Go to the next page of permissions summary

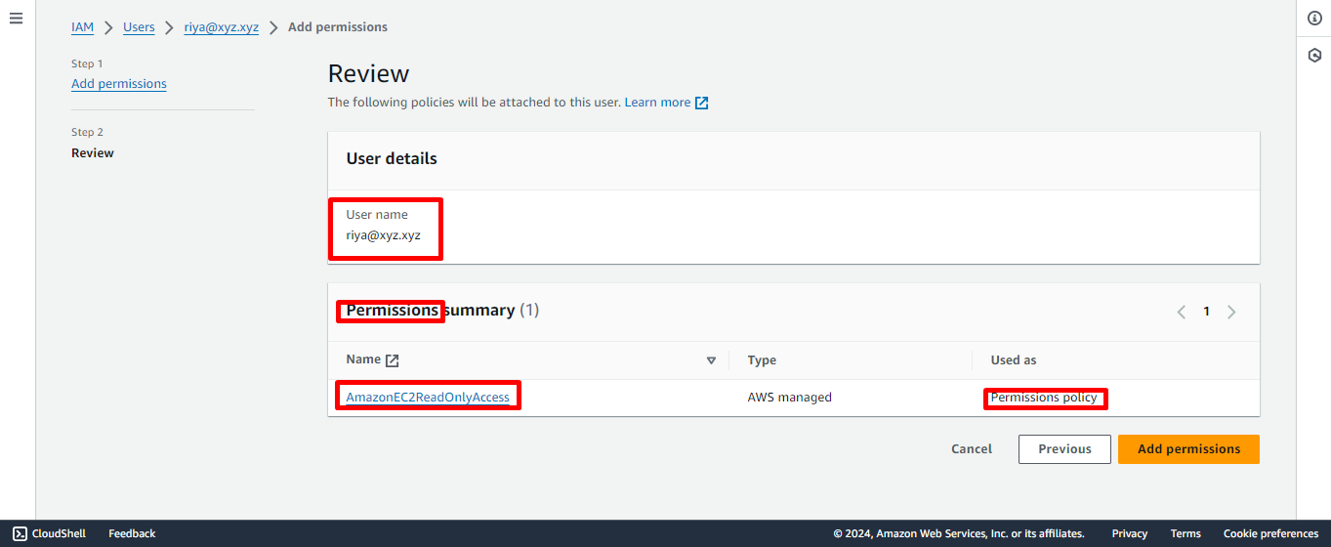point(1231,312)
